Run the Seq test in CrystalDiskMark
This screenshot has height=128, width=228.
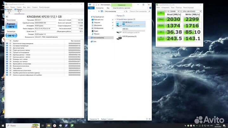(161, 19)
